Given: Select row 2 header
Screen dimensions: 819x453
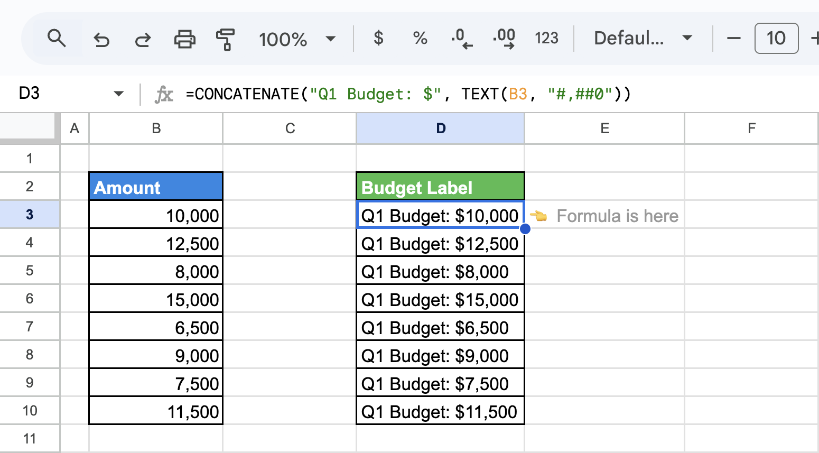Looking at the screenshot, I should tap(30, 186).
